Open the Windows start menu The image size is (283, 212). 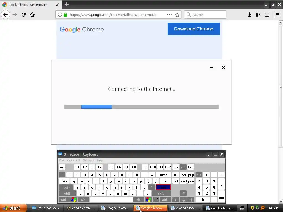click(x=13, y=208)
